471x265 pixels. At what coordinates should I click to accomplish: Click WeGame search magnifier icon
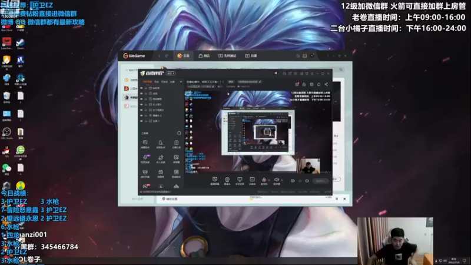(x=341, y=69)
